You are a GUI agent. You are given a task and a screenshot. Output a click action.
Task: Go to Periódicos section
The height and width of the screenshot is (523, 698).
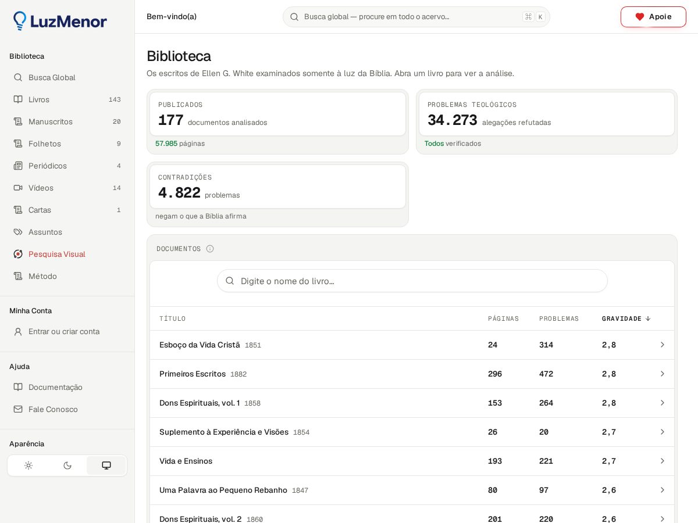67,166
